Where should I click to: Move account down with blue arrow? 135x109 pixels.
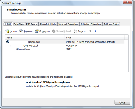pyautogui.click(x=95, y=31)
